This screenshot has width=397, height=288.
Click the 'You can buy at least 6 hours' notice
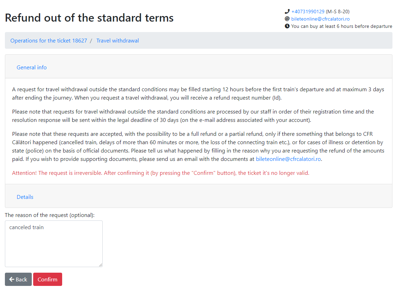(x=341, y=26)
